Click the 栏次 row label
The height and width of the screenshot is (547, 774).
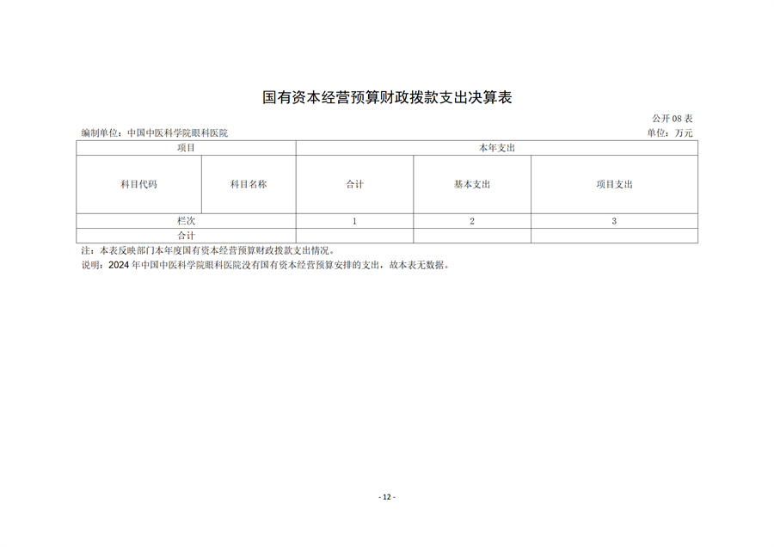pyautogui.click(x=186, y=221)
